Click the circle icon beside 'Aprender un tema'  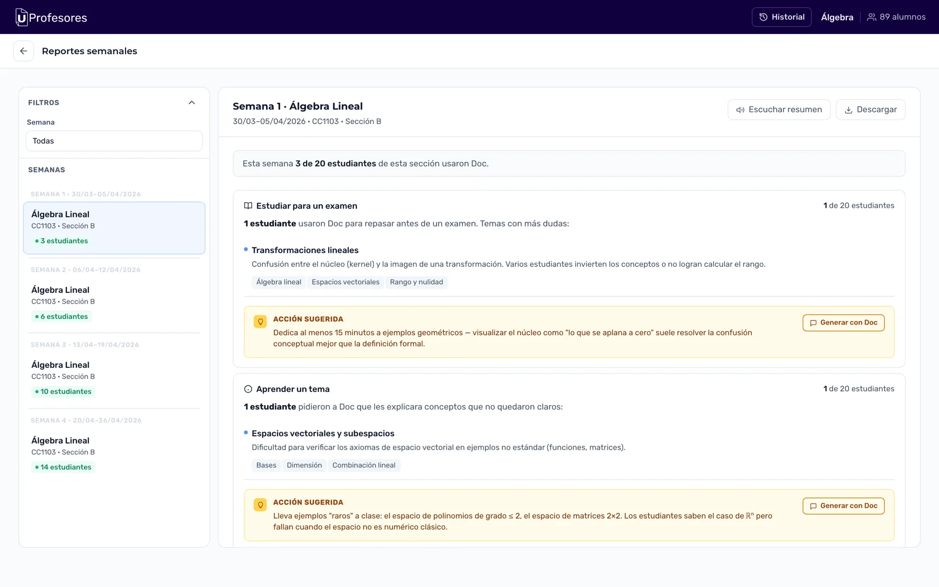[248, 389]
